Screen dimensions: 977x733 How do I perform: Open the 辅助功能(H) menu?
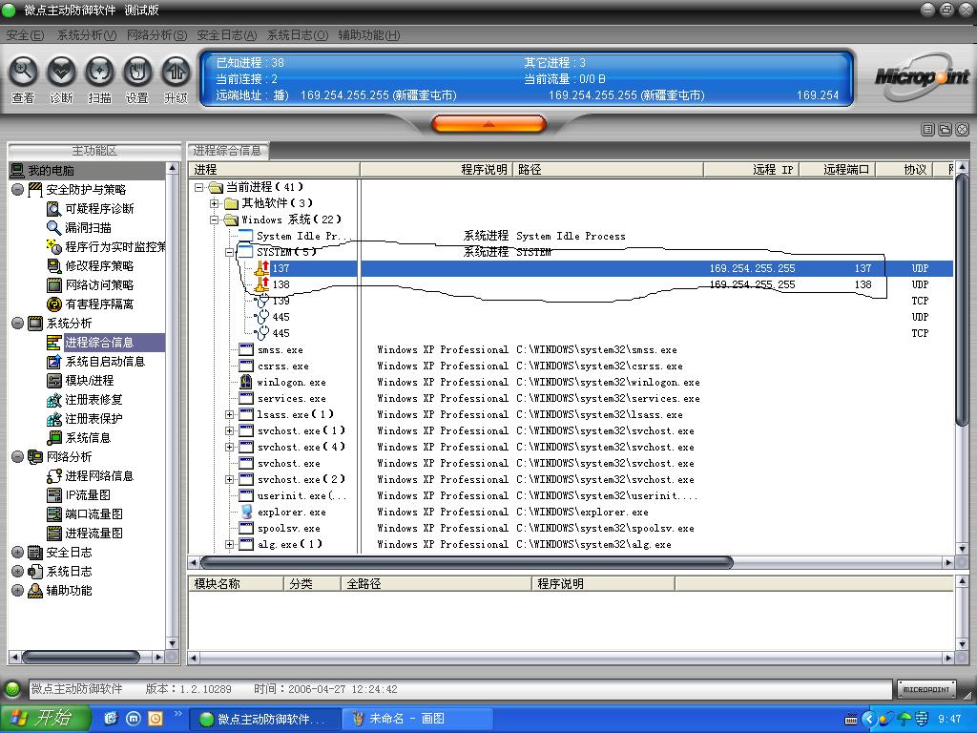coord(369,35)
